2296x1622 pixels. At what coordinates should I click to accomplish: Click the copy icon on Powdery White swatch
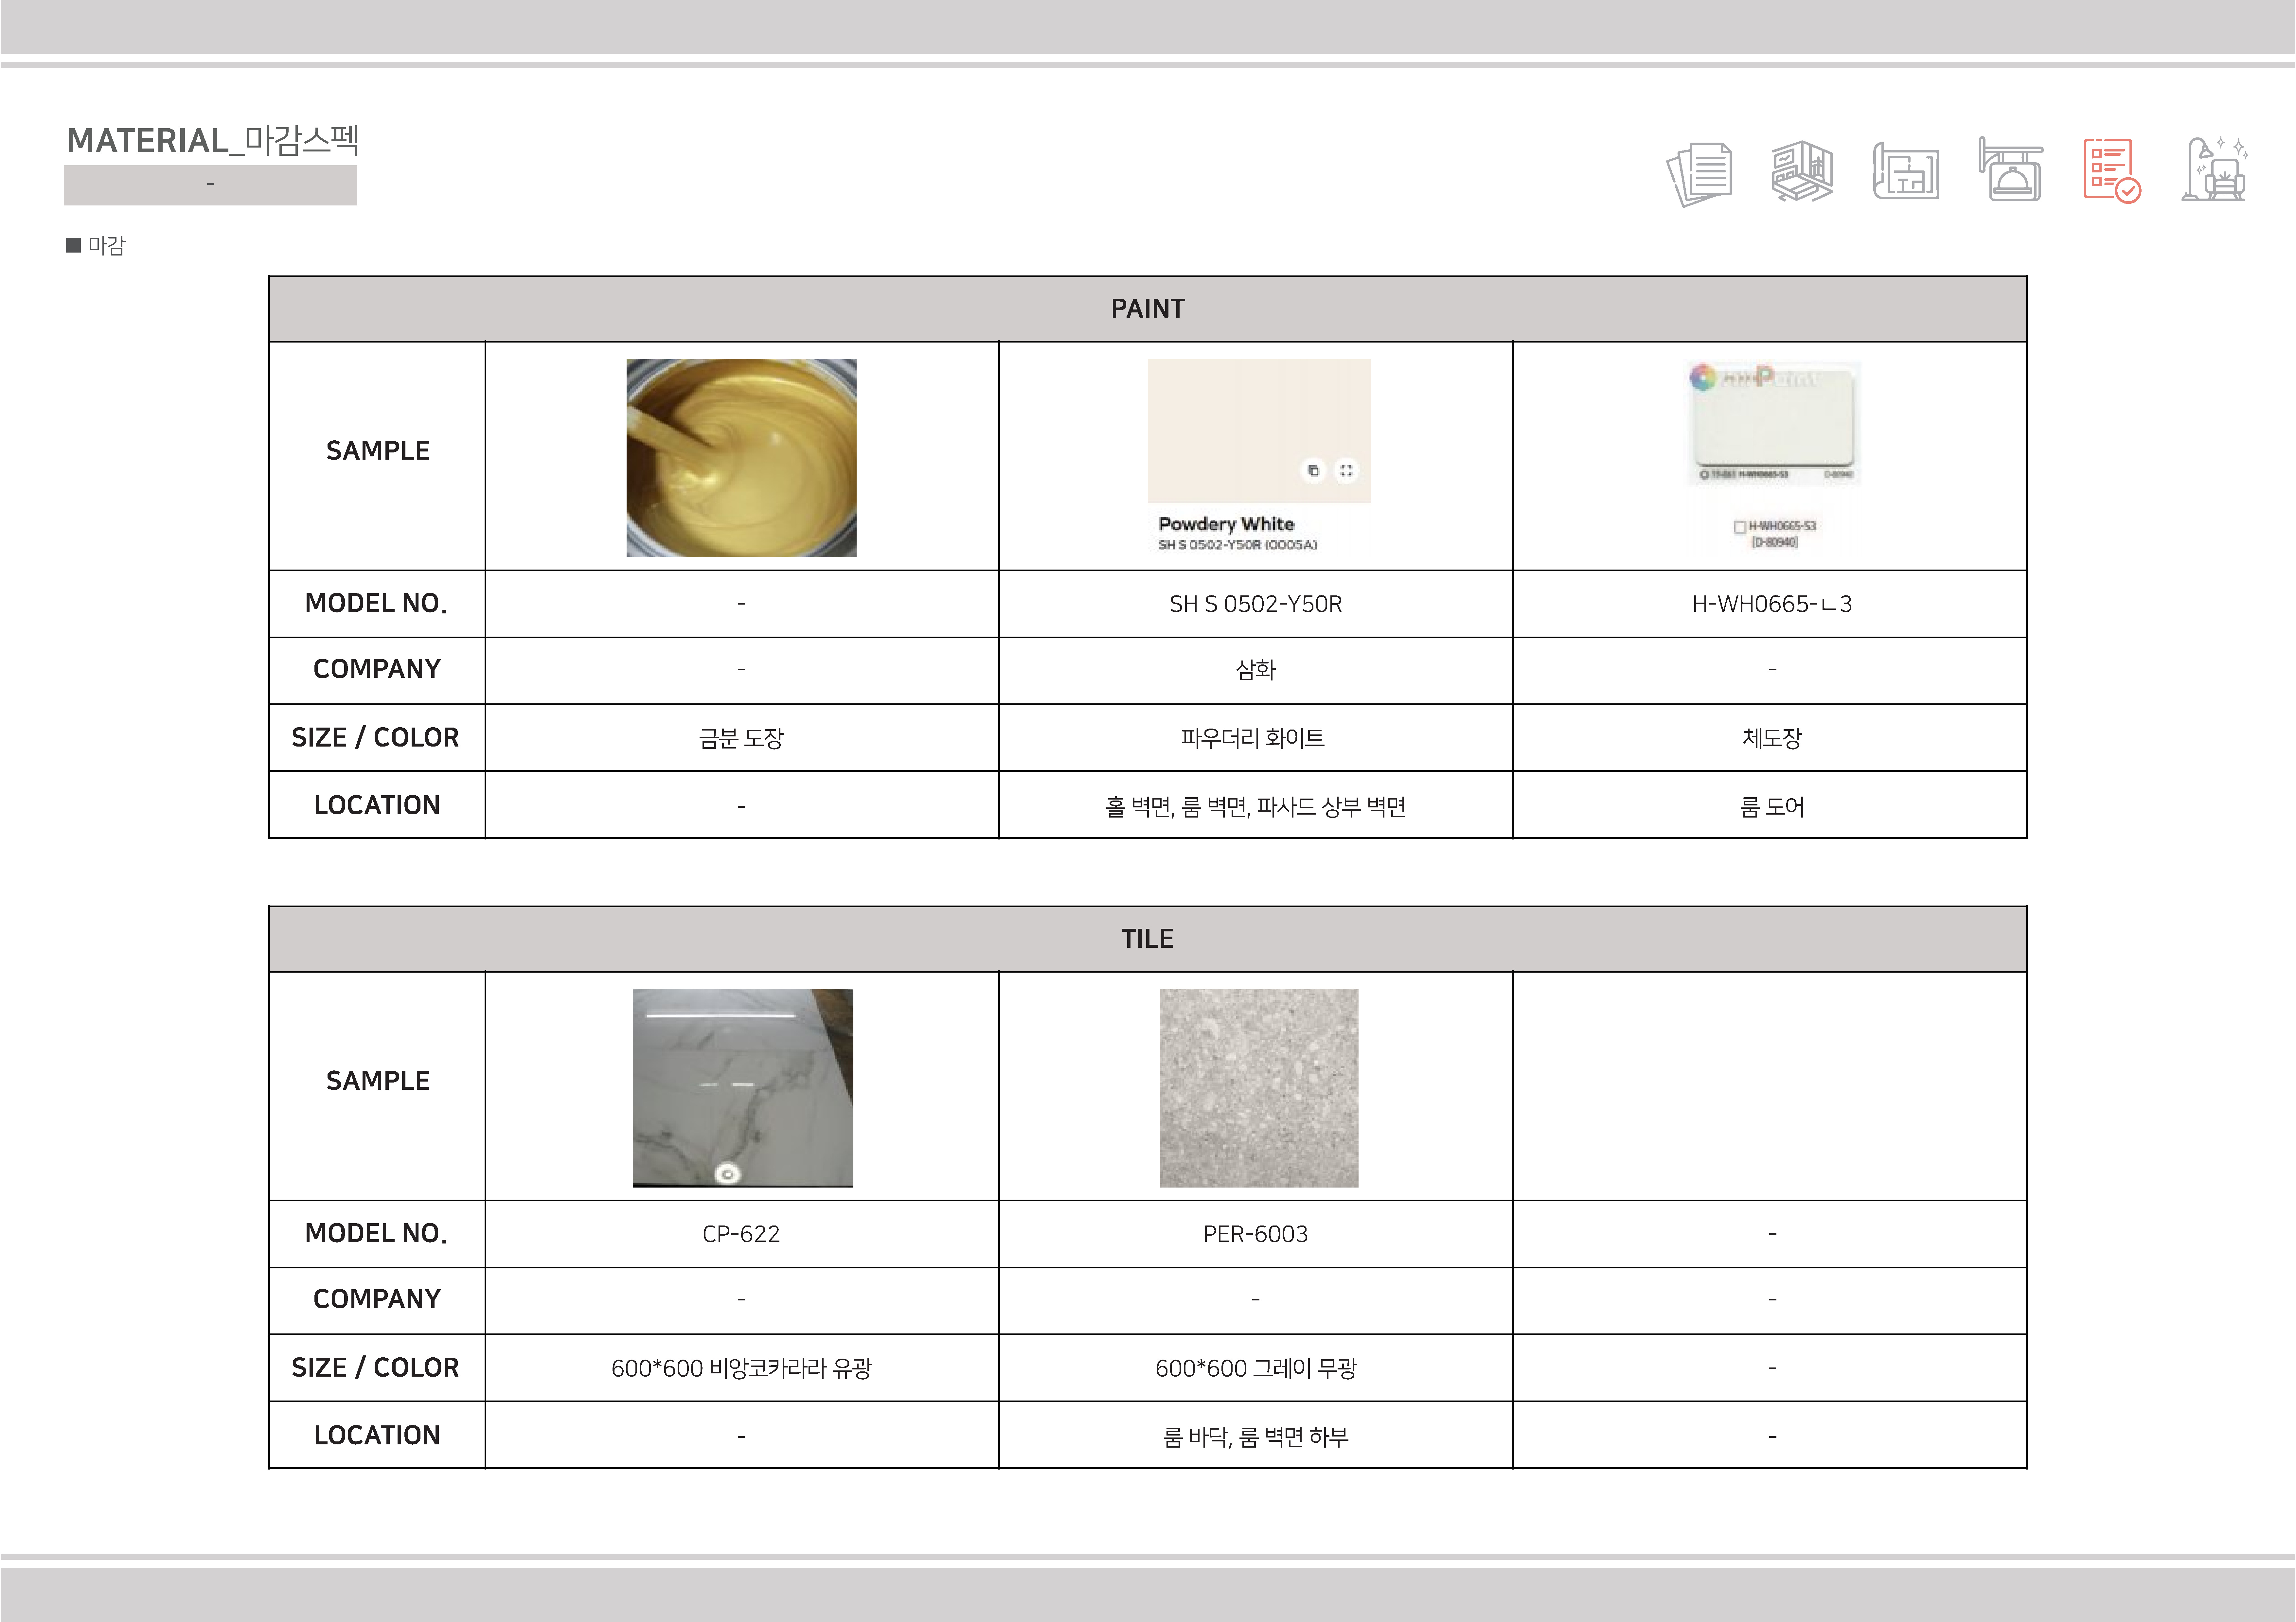click(x=1313, y=470)
